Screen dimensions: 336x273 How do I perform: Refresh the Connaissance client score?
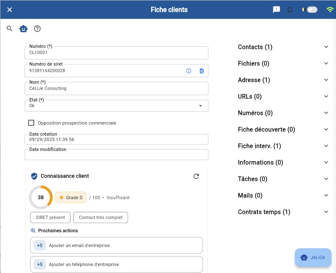tap(196, 176)
